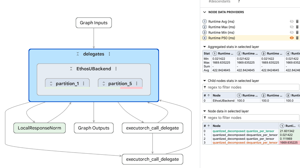Click the Stat column header

(x=207, y=54)
